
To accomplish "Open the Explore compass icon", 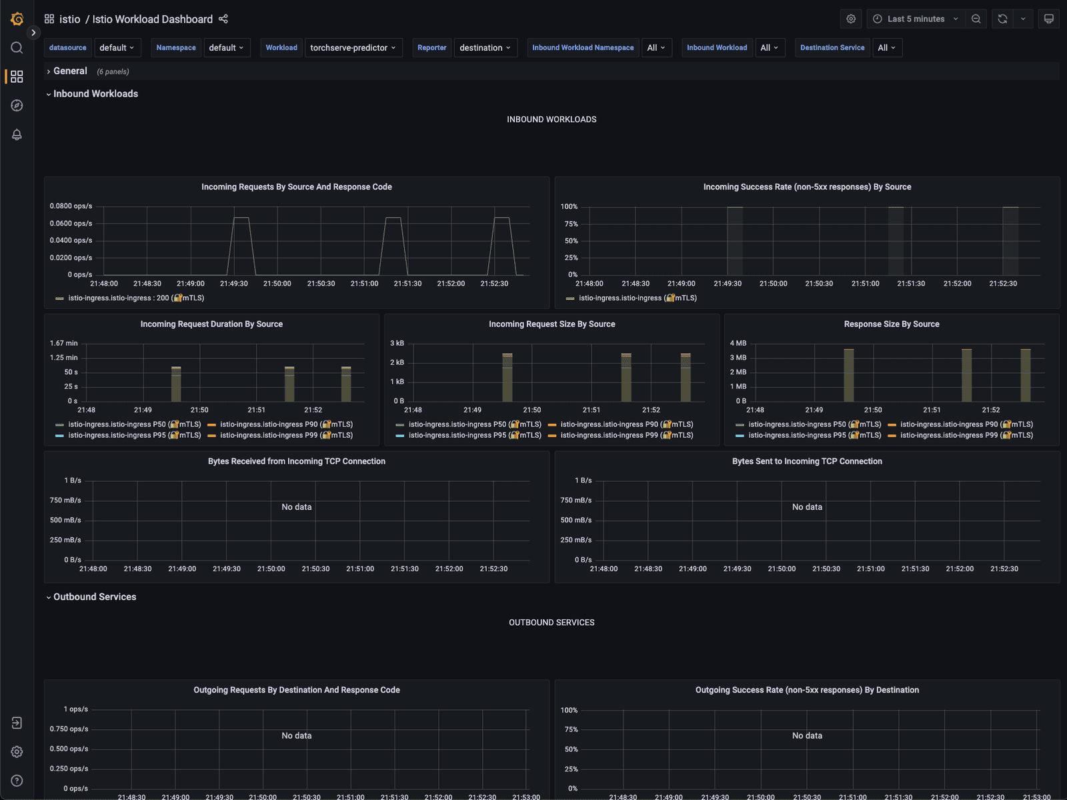I will pyautogui.click(x=17, y=105).
